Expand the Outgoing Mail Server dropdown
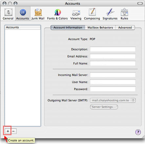The image size is (145, 144). pyautogui.click(x=113, y=100)
